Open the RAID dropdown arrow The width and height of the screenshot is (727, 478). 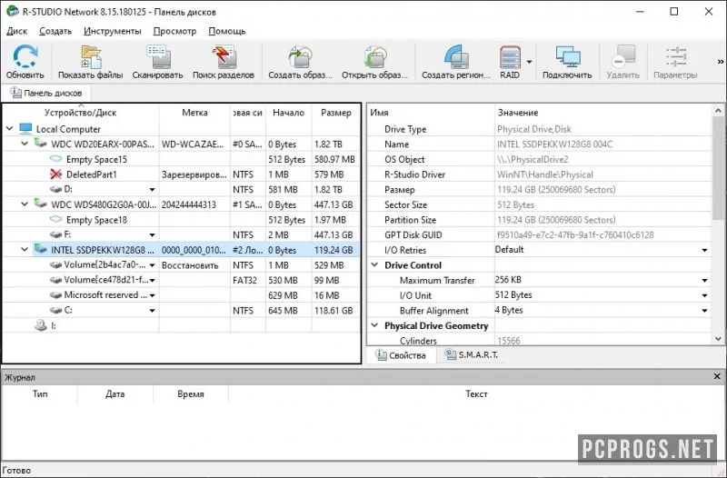click(x=529, y=62)
